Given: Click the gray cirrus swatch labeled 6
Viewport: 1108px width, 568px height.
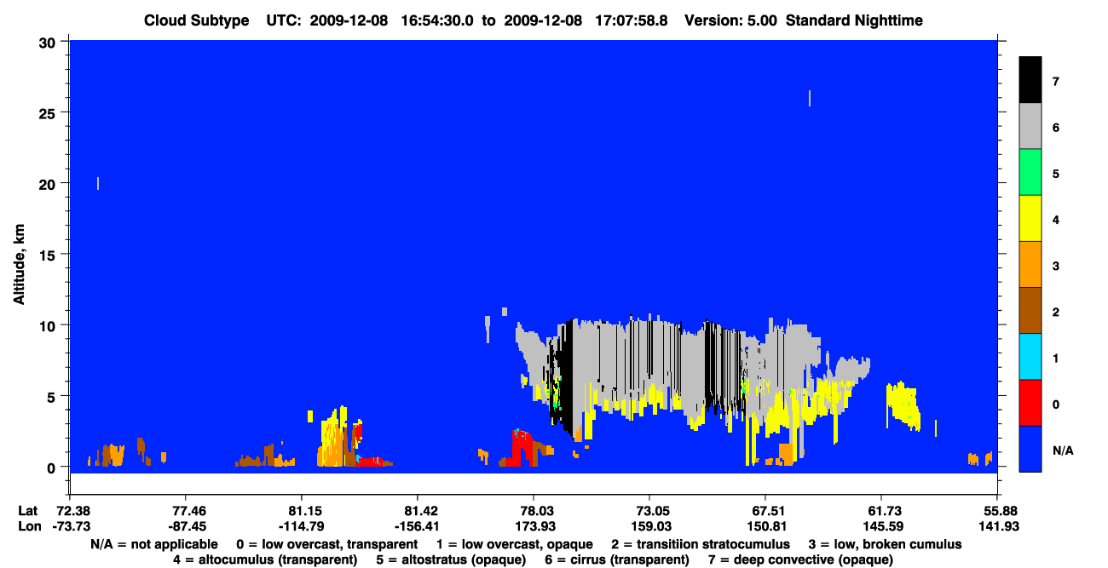Looking at the screenshot, I should (x=1030, y=126).
